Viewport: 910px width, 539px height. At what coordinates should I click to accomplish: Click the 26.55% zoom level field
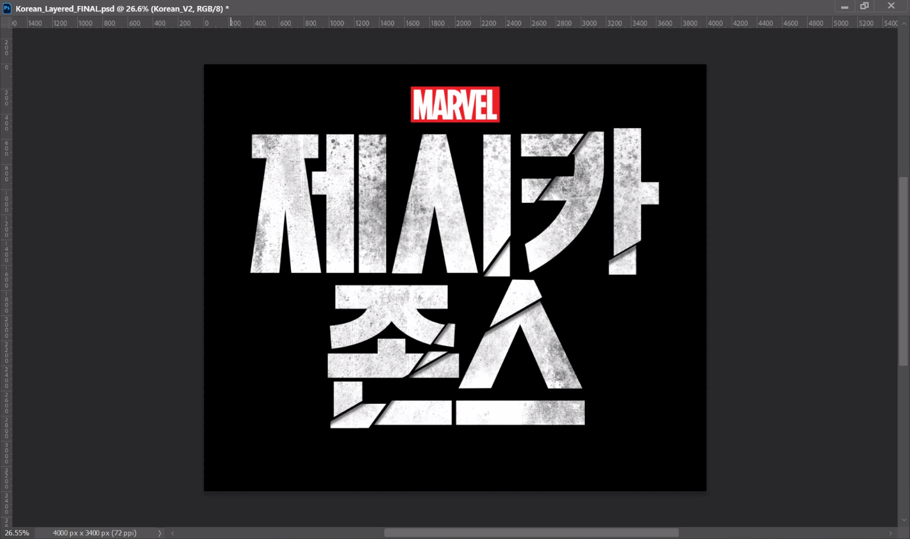click(x=17, y=533)
